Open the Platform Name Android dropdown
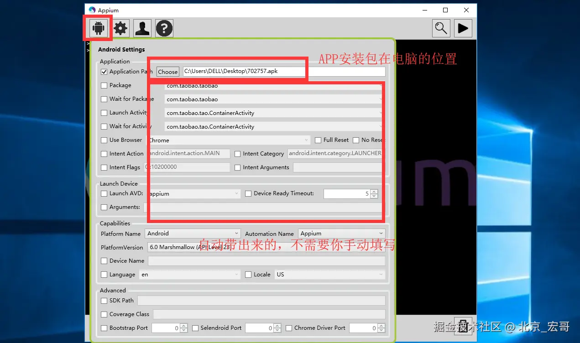The image size is (580, 343). (x=193, y=234)
